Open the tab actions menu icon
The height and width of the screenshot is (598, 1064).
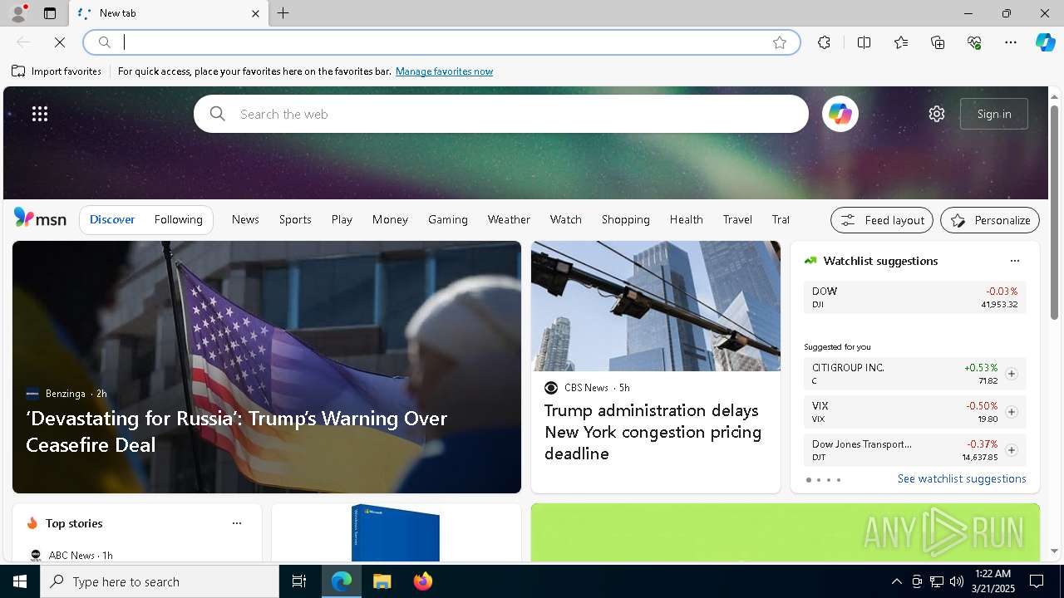coord(50,13)
